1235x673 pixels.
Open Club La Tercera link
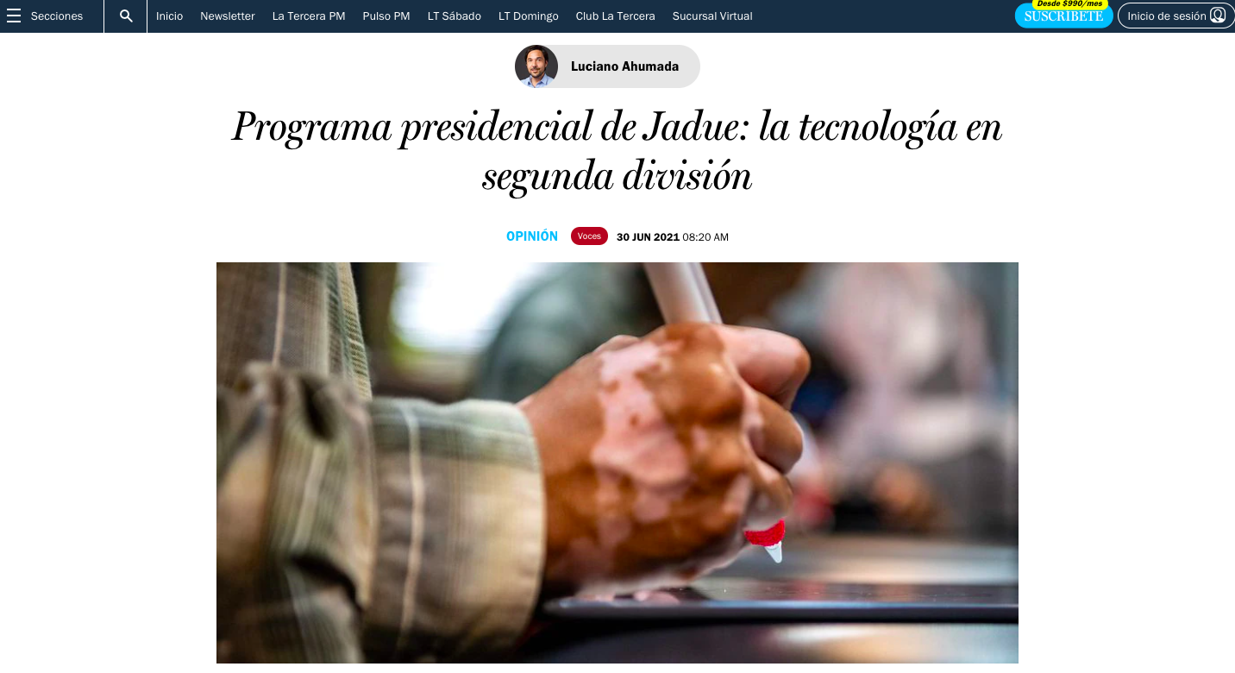tap(616, 16)
